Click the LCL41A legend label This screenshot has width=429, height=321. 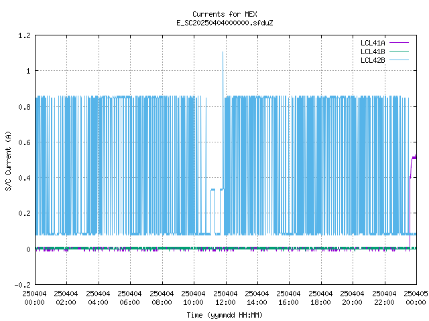coord(373,43)
